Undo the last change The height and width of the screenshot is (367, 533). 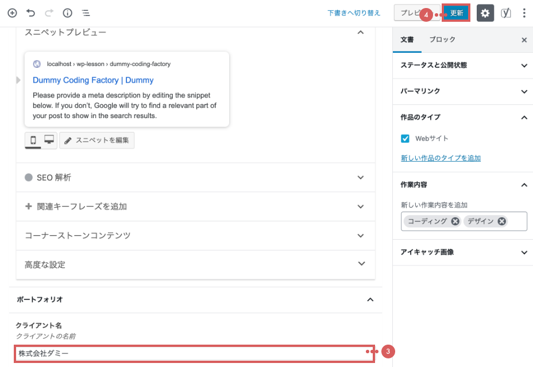click(x=30, y=13)
